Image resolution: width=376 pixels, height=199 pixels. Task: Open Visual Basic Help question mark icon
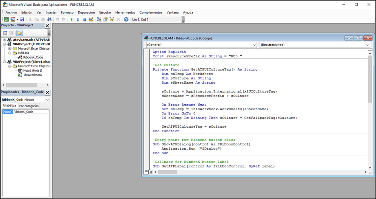[x=126, y=19]
